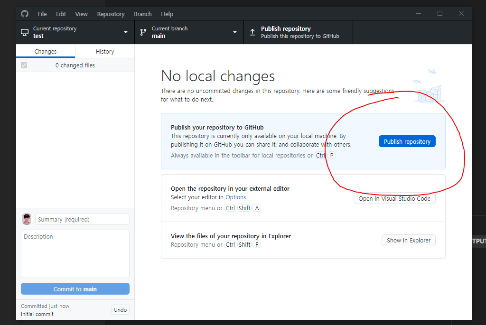Click the '0 changed files' label
486x325 pixels.
(x=75, y=65)
